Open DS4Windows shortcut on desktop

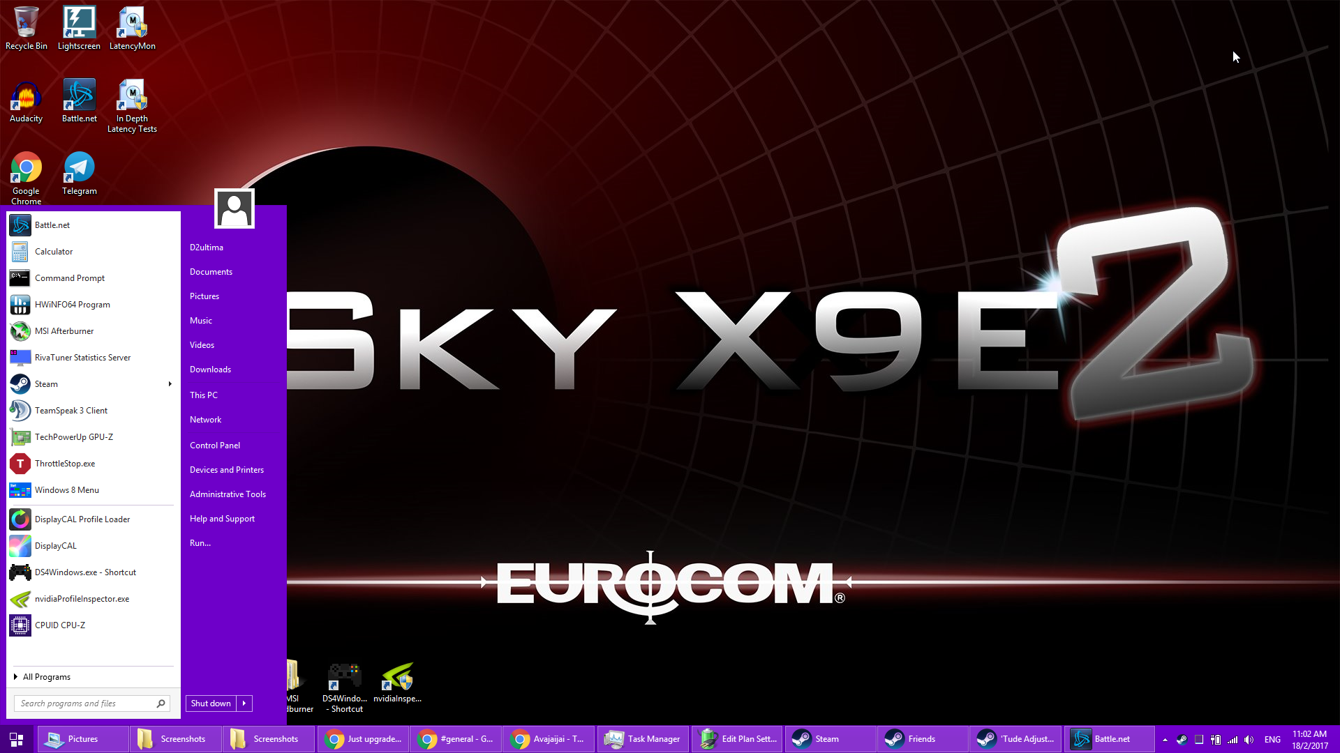[345, 687]
